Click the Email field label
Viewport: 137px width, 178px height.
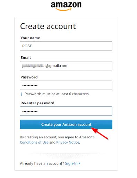pyautogui.click(x=26, y=58)
